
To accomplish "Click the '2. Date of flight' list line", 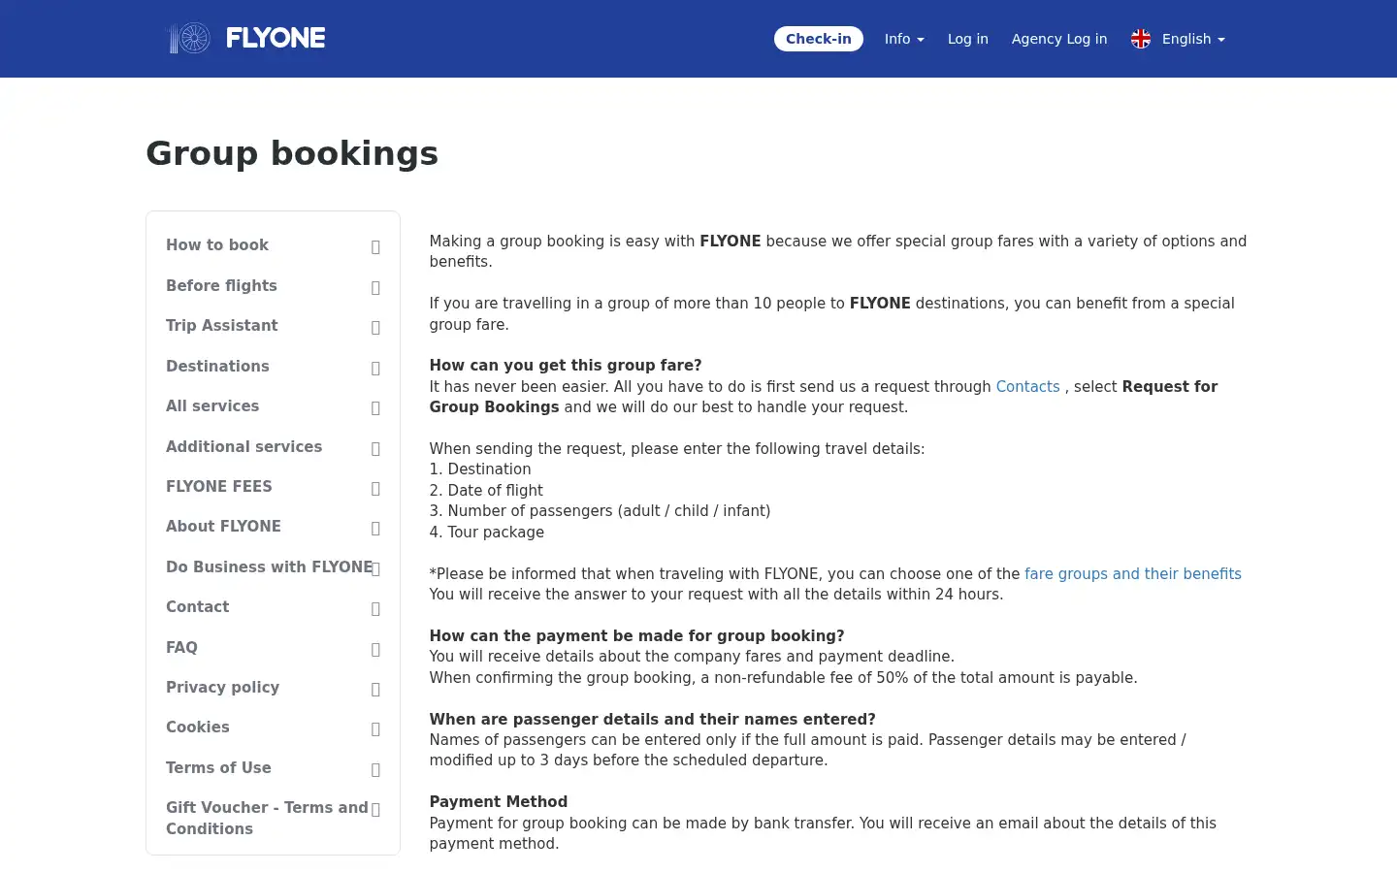I will [486, 491].
